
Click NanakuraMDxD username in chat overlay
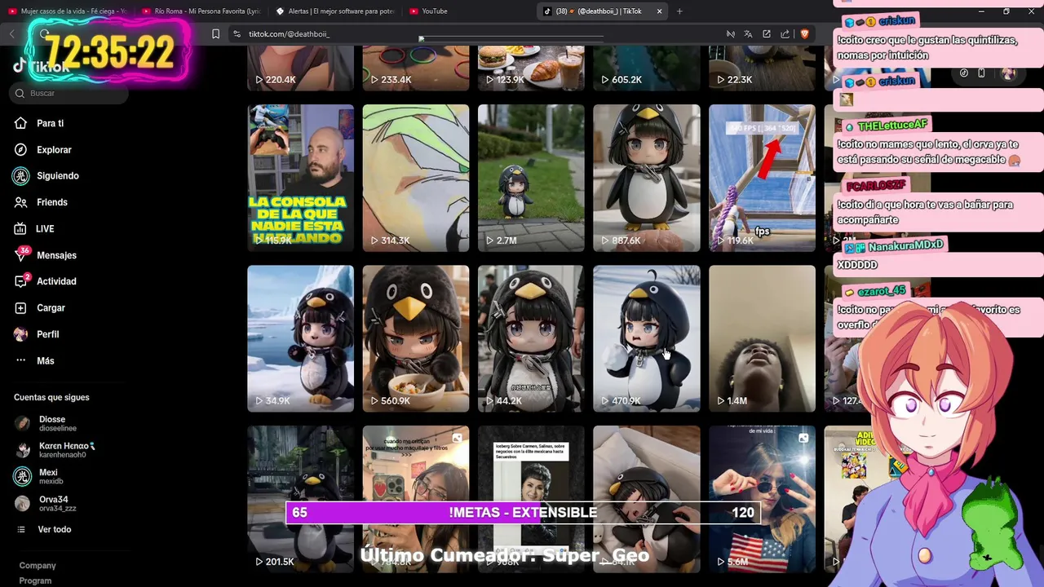point(905,245)
